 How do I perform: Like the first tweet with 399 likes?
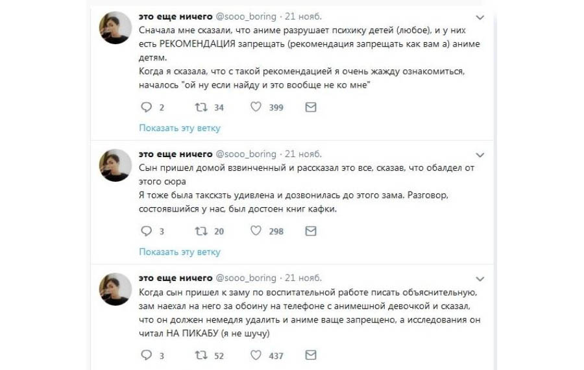256,107
